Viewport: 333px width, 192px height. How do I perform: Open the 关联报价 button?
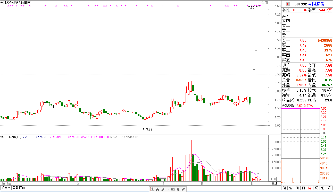click(x=19, y=188)
